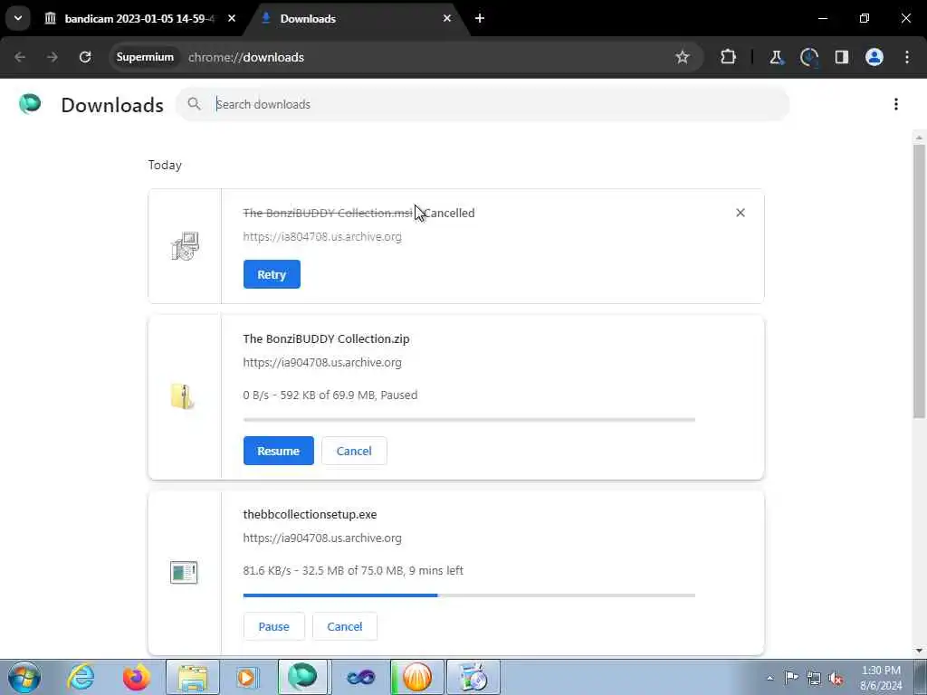Reload the downloads page
Image resolution: width=927 pixels, height=695 pixels.
tap(85, 57)
